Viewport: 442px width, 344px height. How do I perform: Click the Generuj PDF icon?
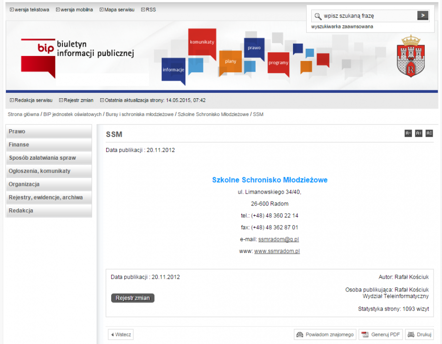tap(365, 335)
